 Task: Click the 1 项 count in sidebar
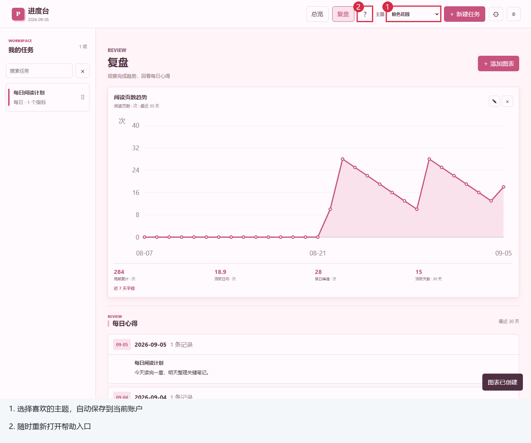click(x=83, y=47)
